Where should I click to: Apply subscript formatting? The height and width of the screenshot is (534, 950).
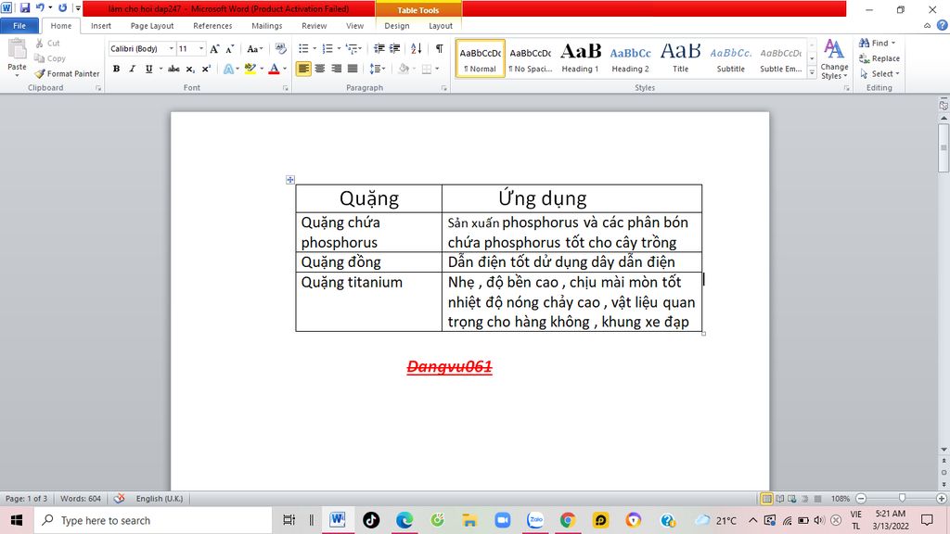click(x=189, y=69)
